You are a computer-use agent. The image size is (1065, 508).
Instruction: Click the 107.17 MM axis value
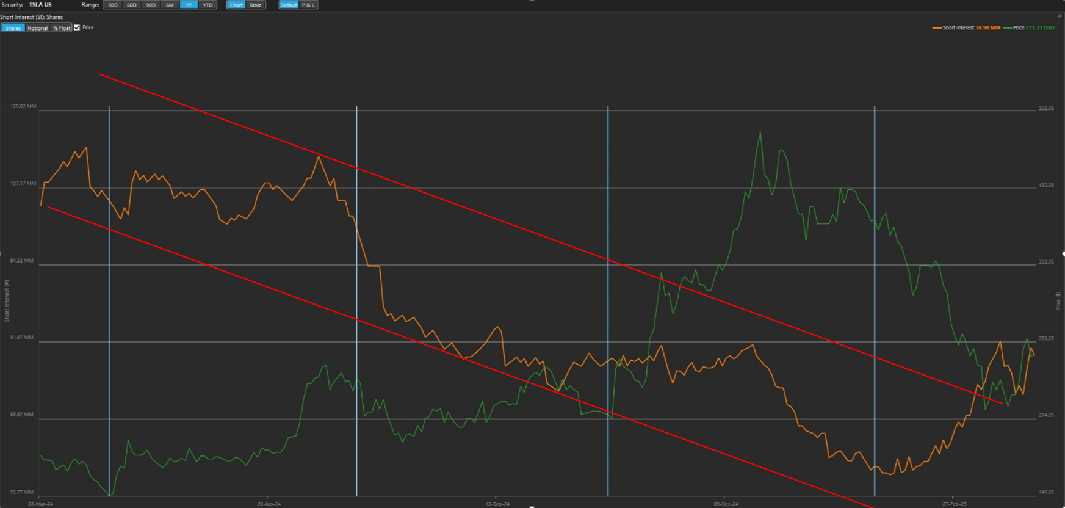tap(23, 183)
